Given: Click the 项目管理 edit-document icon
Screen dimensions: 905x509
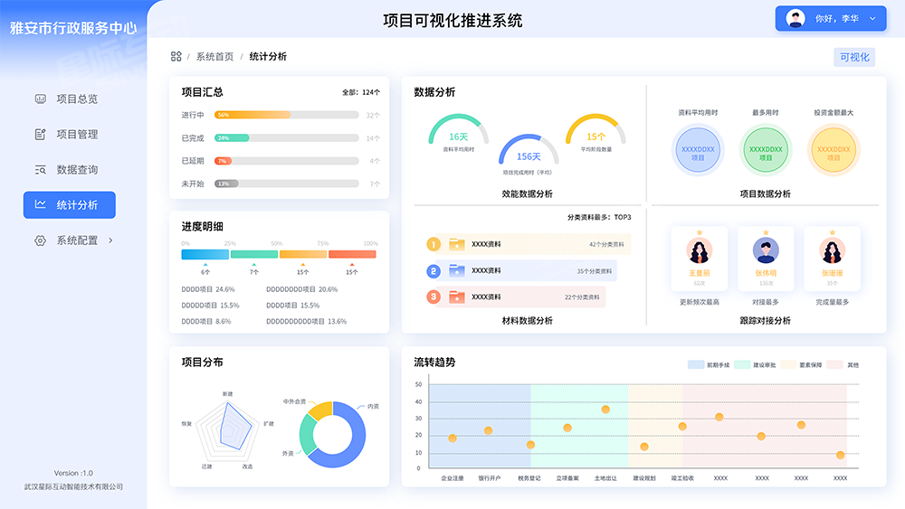Looking at the screenshot, I should 40,134.
